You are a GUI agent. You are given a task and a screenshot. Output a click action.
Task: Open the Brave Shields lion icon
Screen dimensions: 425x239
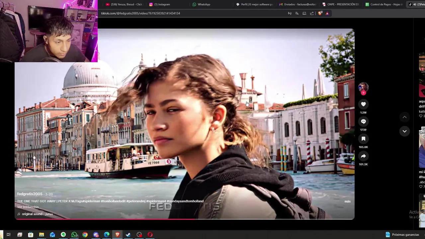(x=320, y=13)
